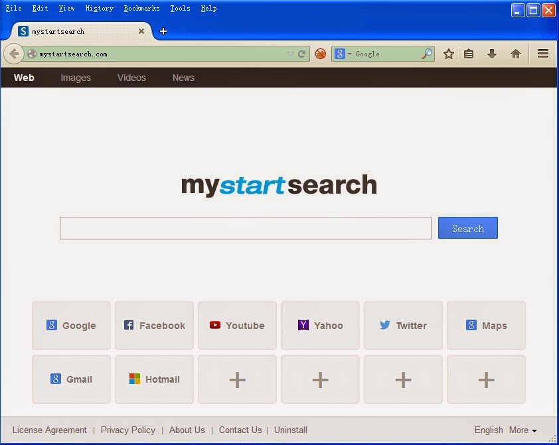Click the Uninstall link
The width and height of the screenshot is (559, 445).
tap(291, 430)
